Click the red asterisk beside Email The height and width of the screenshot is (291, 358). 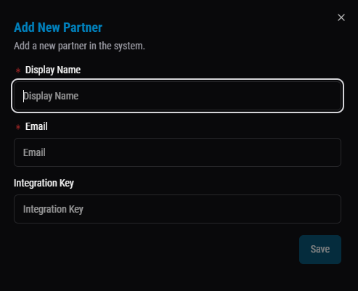point(18,127)
